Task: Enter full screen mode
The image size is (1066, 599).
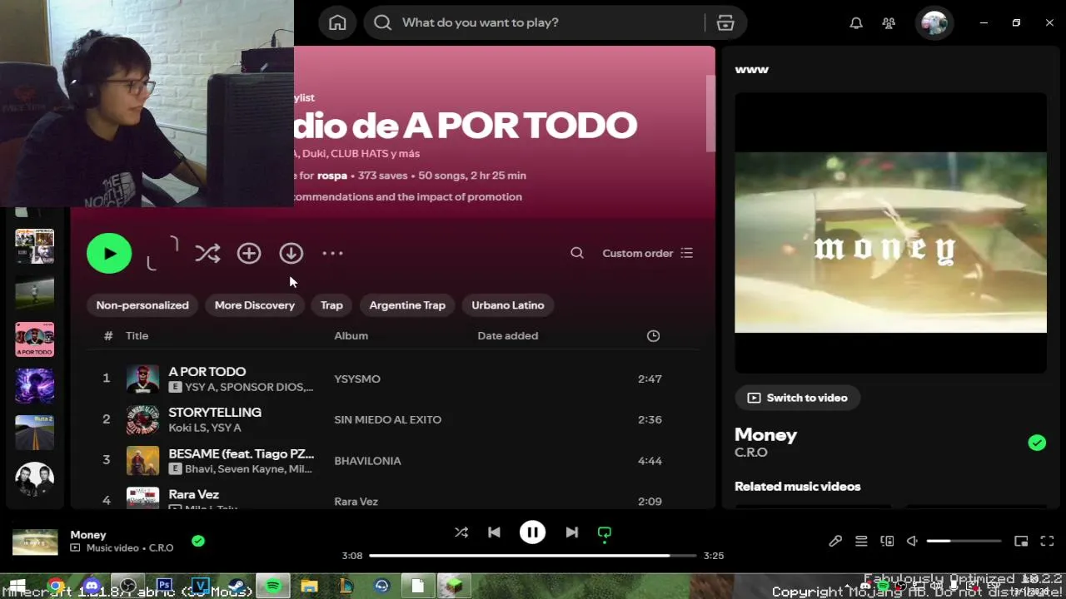Action: pos(1048,542)
